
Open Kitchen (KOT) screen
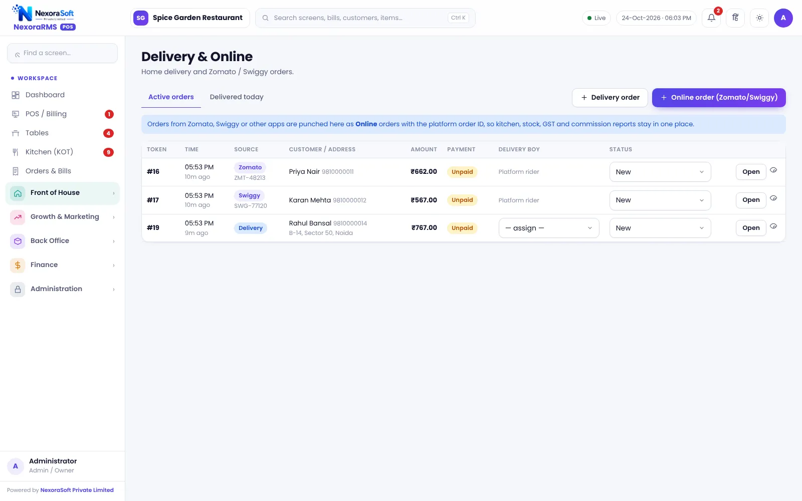click(62, 152)
